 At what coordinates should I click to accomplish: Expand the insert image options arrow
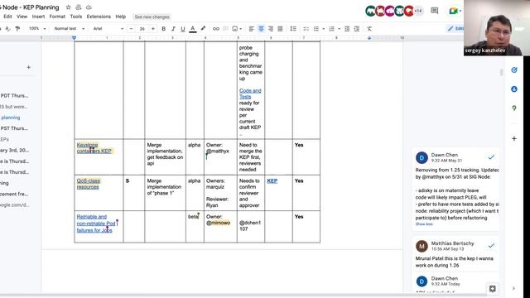(240, 29)
